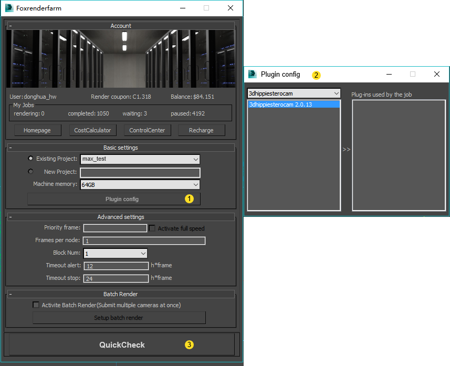The image size is (450, 366).
Task: Click the >> add plugin arrow
Action: point(347,150)
